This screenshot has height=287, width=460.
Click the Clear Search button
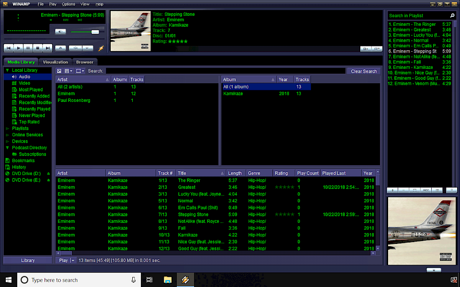364,71
